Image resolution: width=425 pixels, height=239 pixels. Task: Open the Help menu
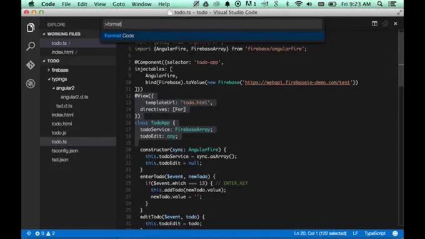pyautogui.click(x=164, y=4)
